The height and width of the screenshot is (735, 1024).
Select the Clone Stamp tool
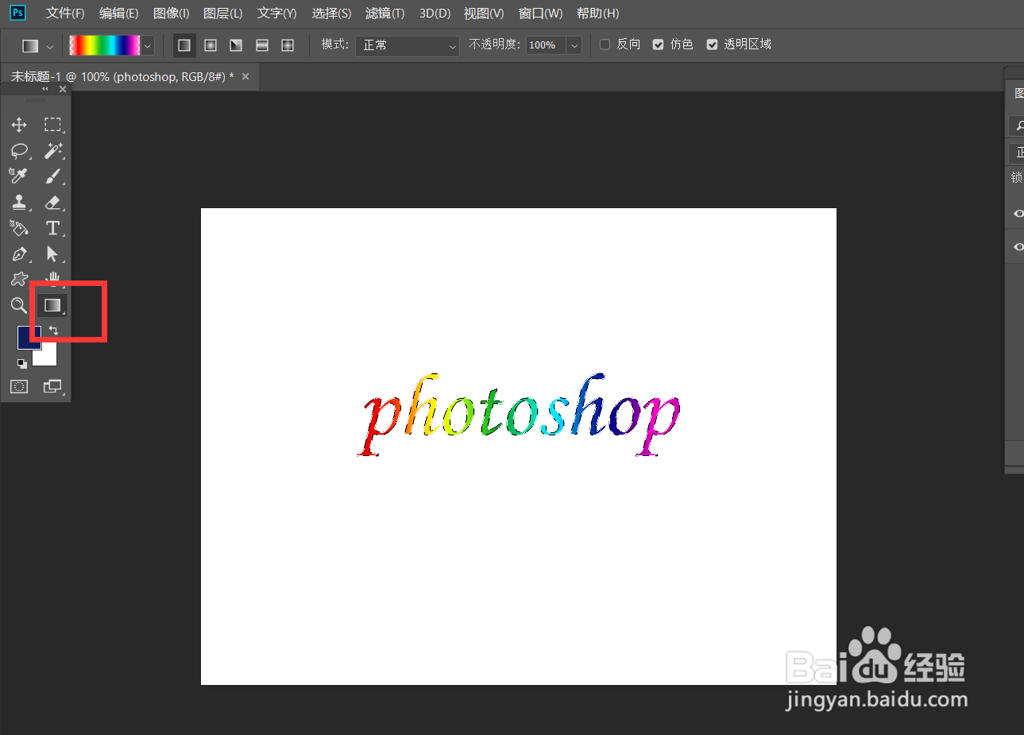19,203
